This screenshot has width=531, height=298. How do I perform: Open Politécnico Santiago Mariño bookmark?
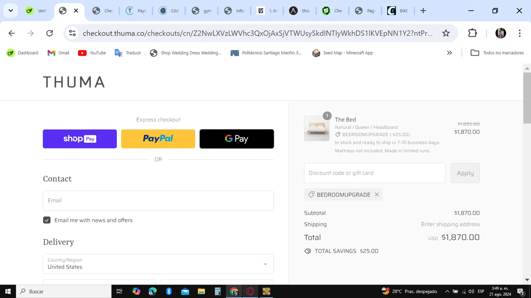click(266, 53)
